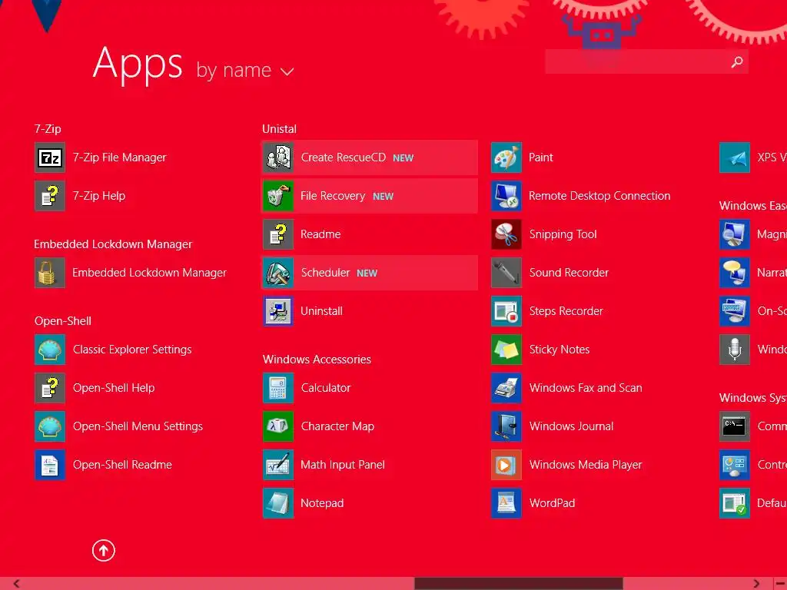Launch the File Recovery recycle bin icon
This screenshot has height=590, width=787.
click(x=278, y=196)
